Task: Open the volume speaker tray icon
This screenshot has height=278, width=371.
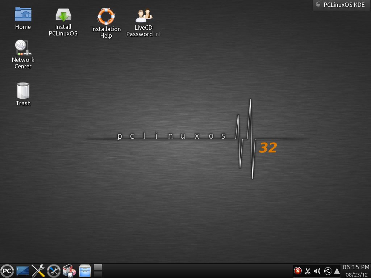Action: point(317,271)
